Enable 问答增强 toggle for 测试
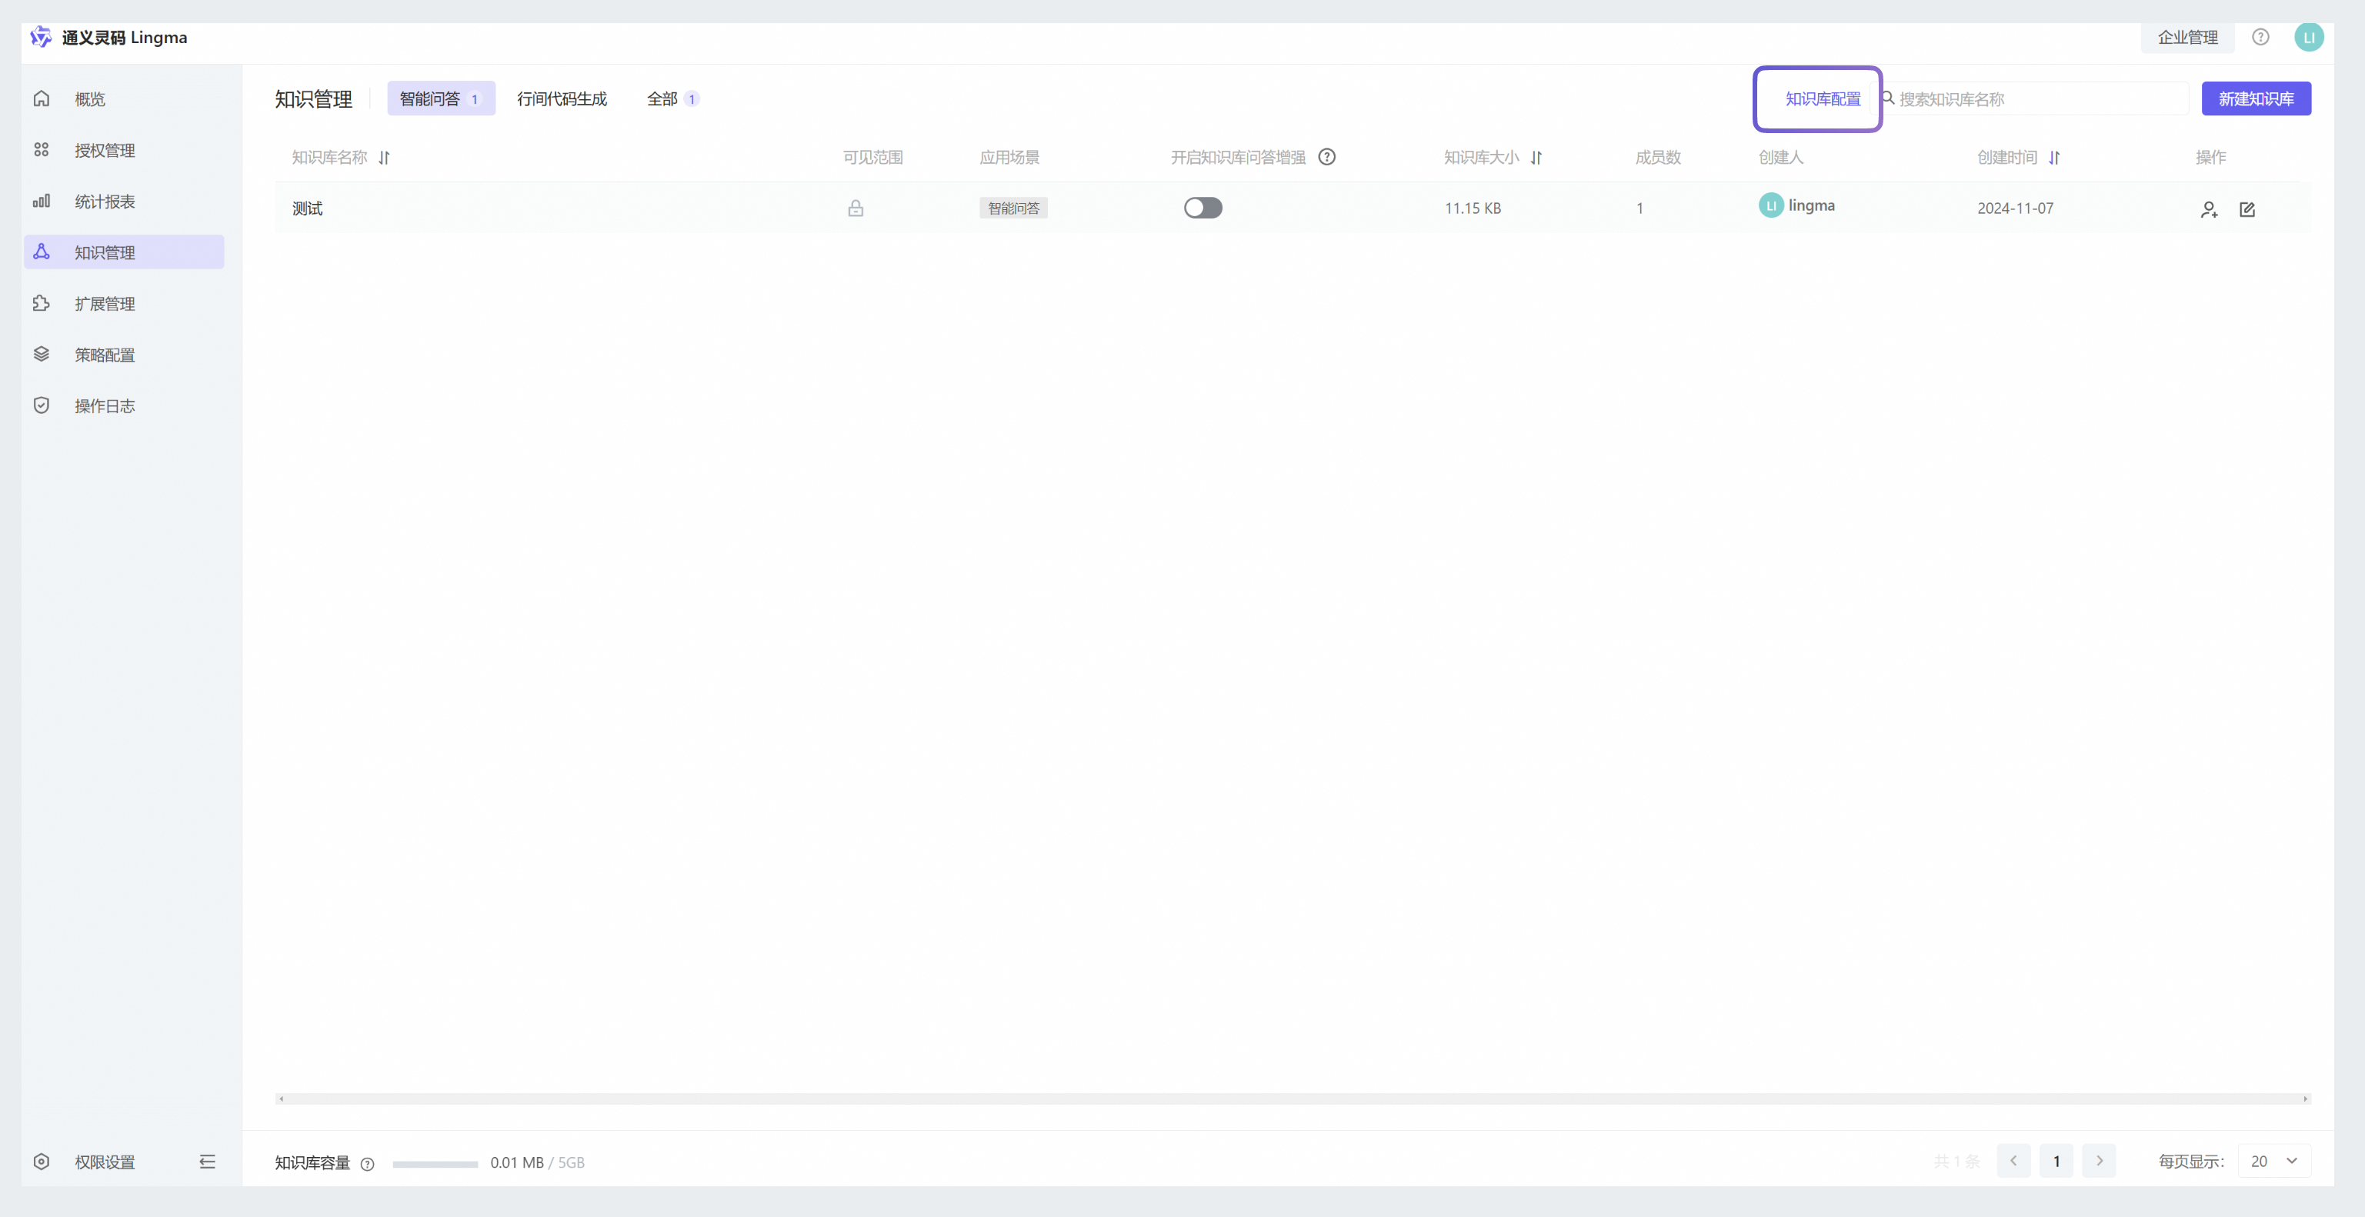Viewport: 2365px width, 1217px height. point(1203,208)
